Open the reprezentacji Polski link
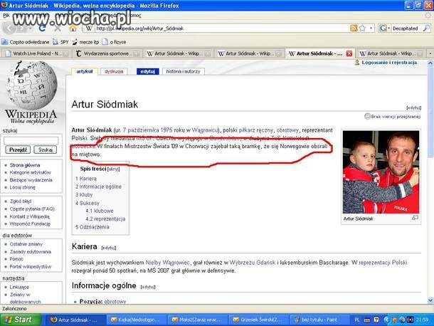This screenshot has width=434, height=326. click(x=383, y=263)
